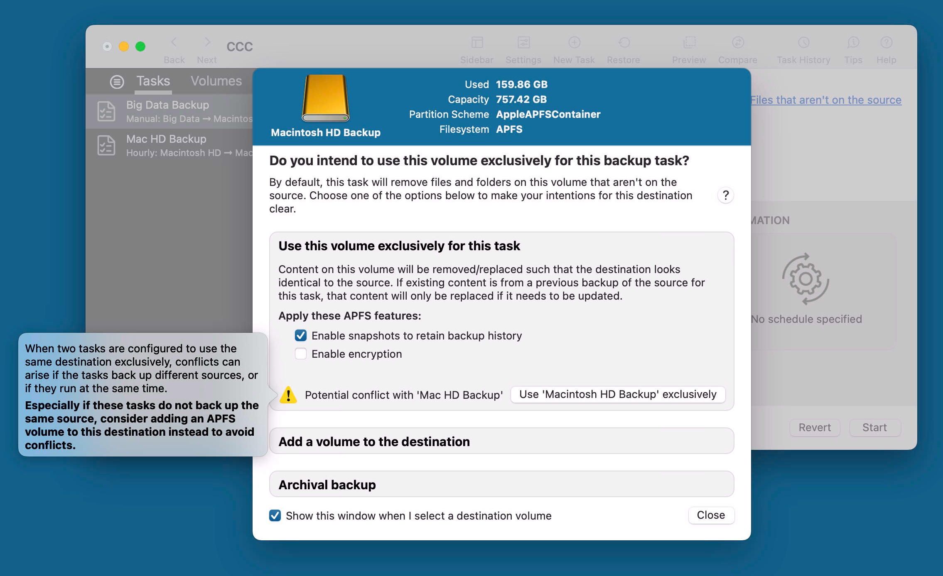Click the Compare toolbar icon
This screenshot has height=576, width=943.
(738, 42)
